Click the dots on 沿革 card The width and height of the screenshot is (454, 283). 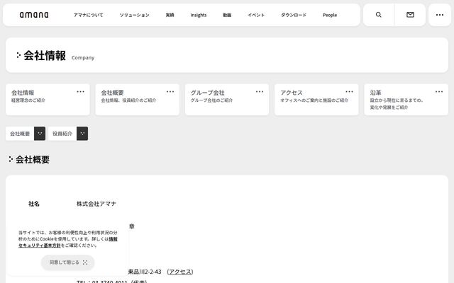(439, 92)
